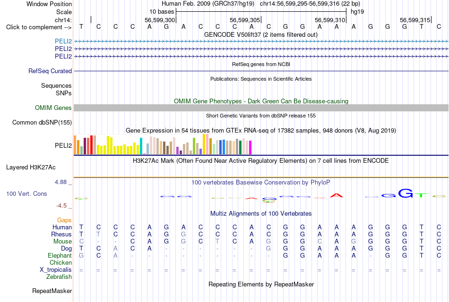Click the gray OMIM Genes bar
The height and width of the screenshot is (302, 449).
(x=261, y=108)
